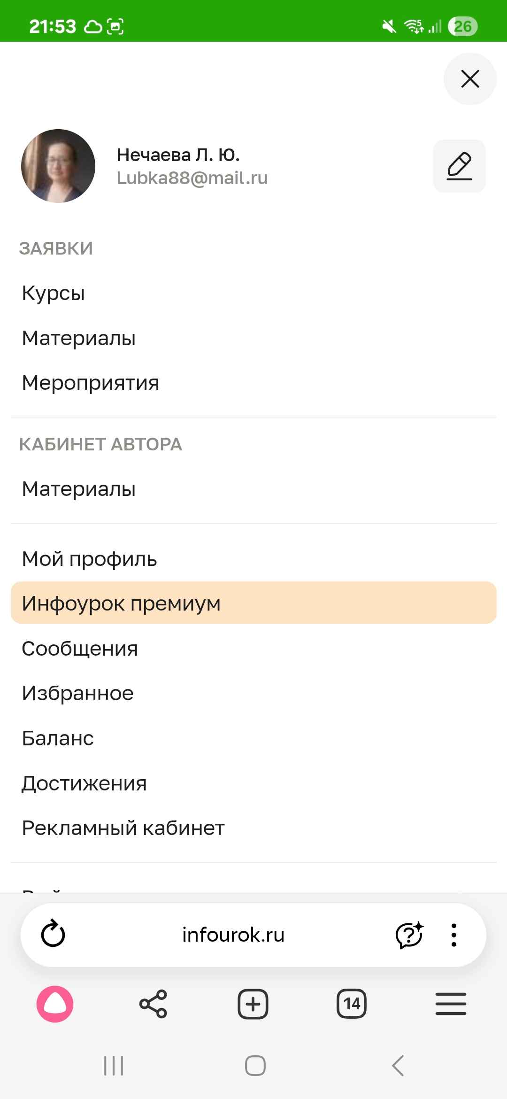Tap the infourok.ru address field
This screenshot has height=1099, width=507.
233,935
